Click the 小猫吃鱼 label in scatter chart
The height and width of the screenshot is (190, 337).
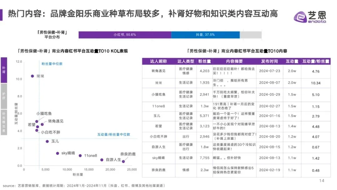coord(44,113)
